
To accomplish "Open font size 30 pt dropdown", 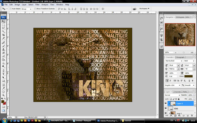I will (178, 65).
